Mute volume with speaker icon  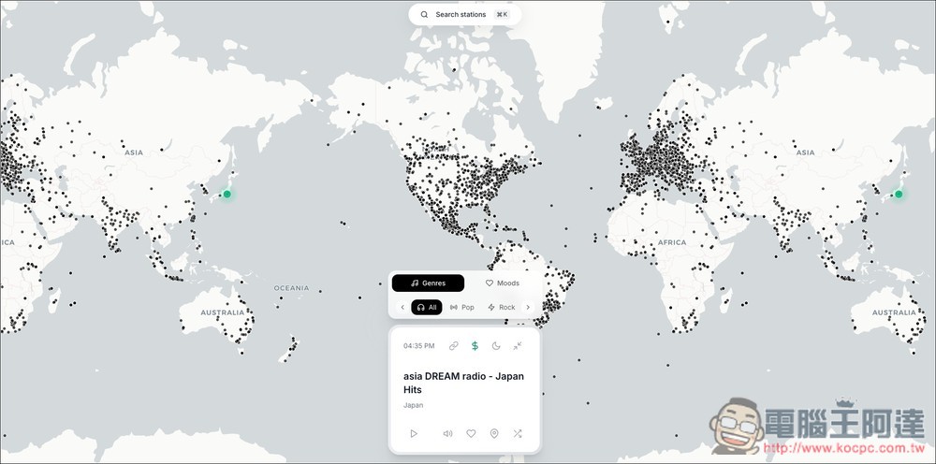(447, 433)
